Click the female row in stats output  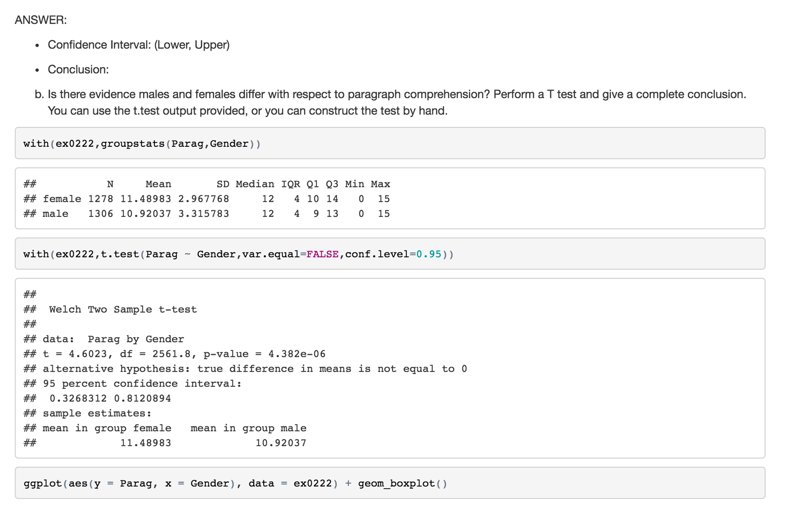pos(206,199)
